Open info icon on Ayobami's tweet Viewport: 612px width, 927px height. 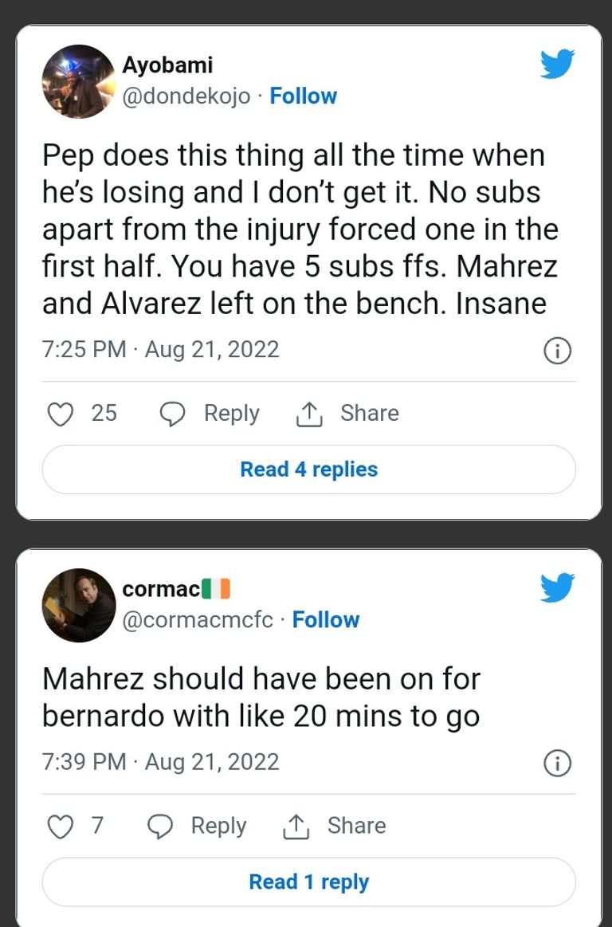point(557,350)
